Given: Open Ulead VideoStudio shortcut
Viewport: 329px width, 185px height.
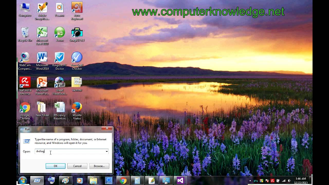Looking at the screenshot, I should coord(60,86).
